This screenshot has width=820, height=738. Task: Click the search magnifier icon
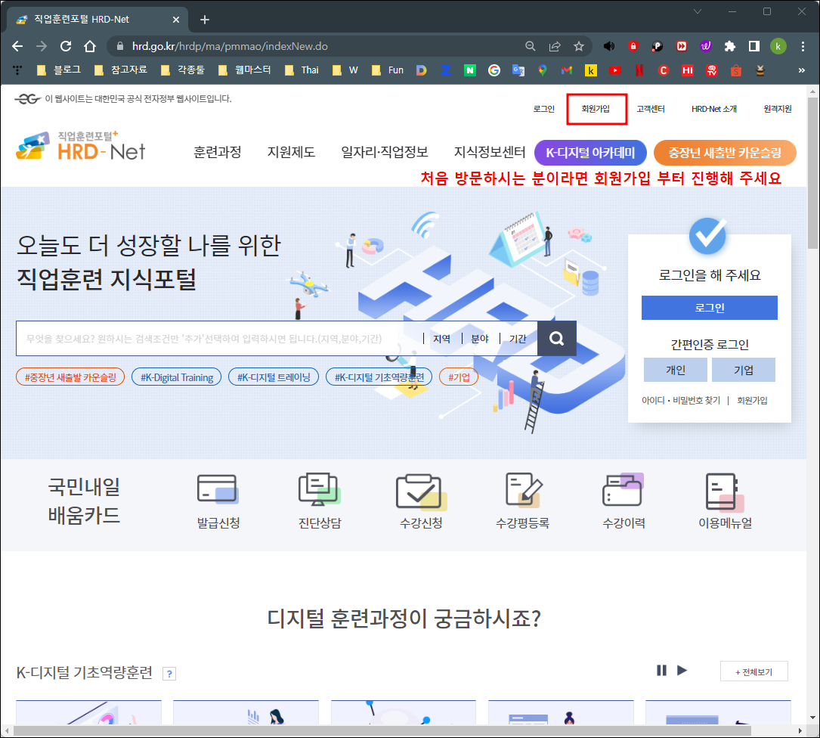556,338
